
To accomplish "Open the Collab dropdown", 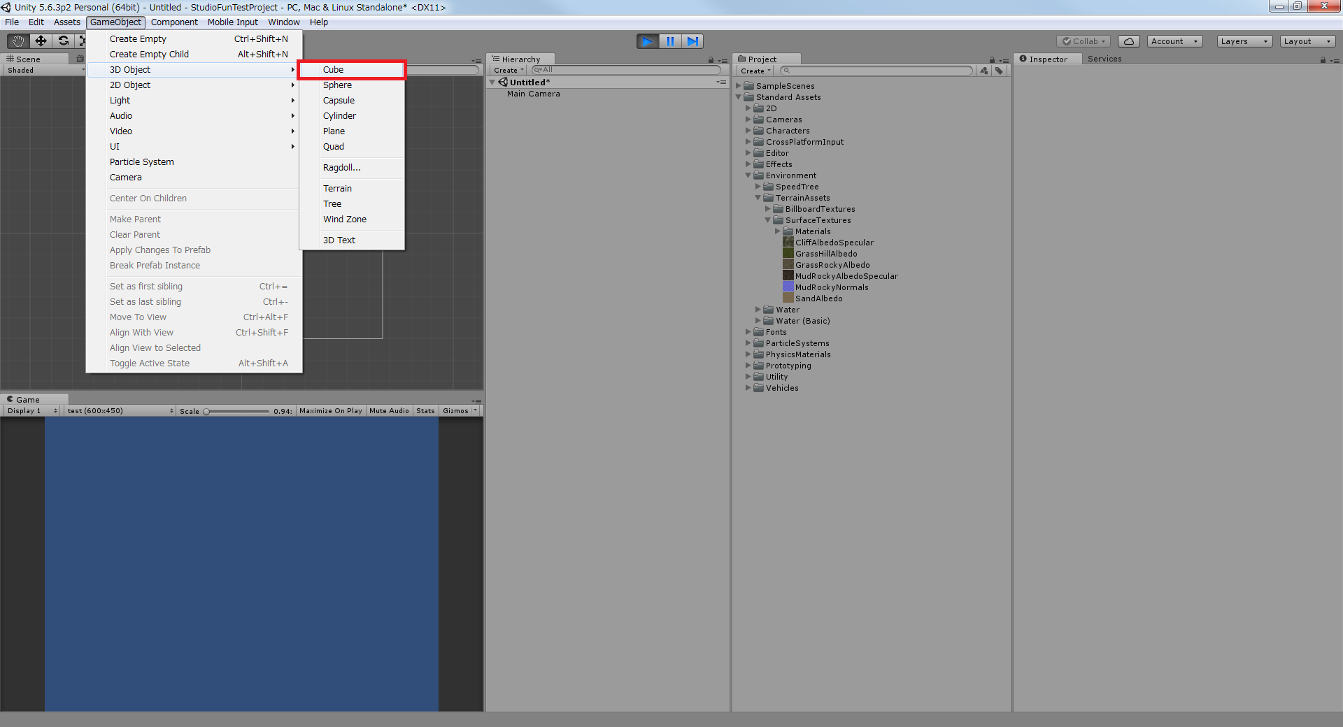I will pyautogui.click(x=1083, y=41).
